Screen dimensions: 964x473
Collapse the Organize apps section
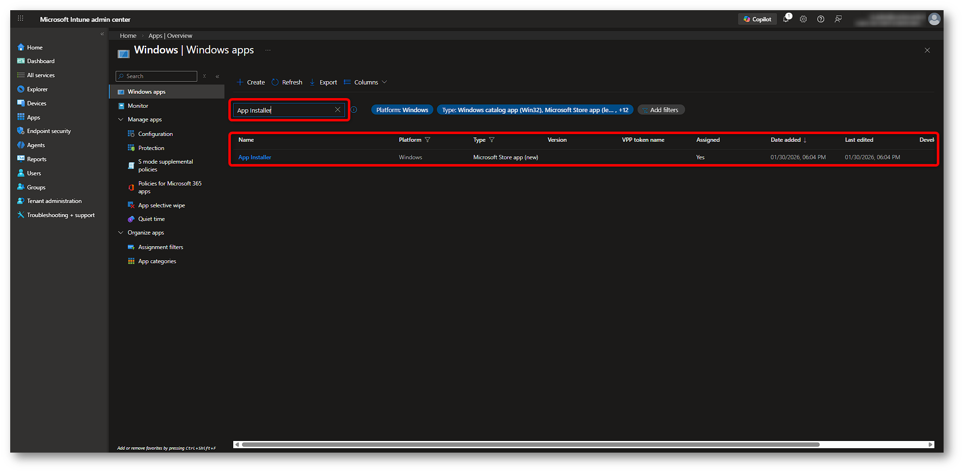click(x=121, y=233)
